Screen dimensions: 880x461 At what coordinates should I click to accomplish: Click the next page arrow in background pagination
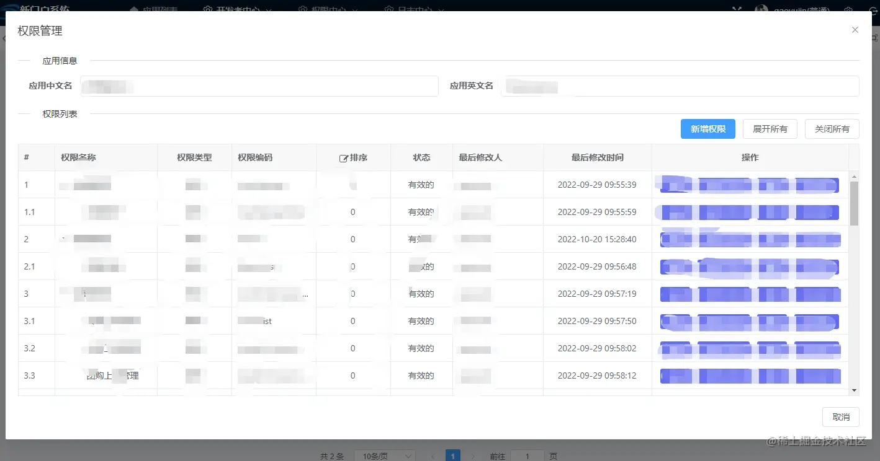tap(473, 456)
